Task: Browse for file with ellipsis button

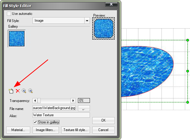Action: (x=84, y=108)
